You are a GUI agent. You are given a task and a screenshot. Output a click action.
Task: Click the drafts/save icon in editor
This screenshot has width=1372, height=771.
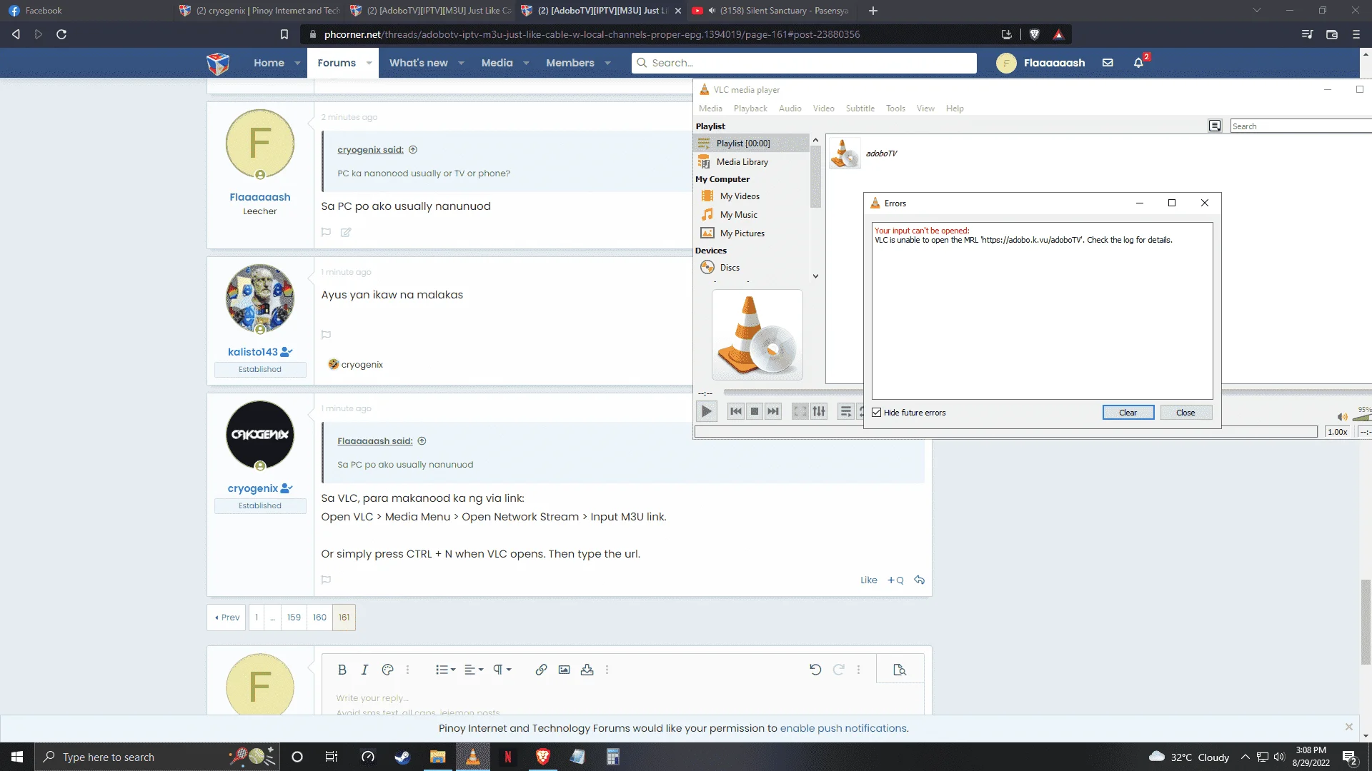coord(587,670)
